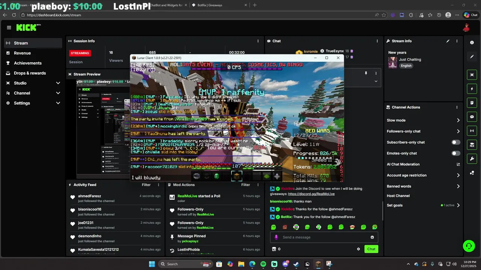Open a new browser tab

[x=255, y=5]
